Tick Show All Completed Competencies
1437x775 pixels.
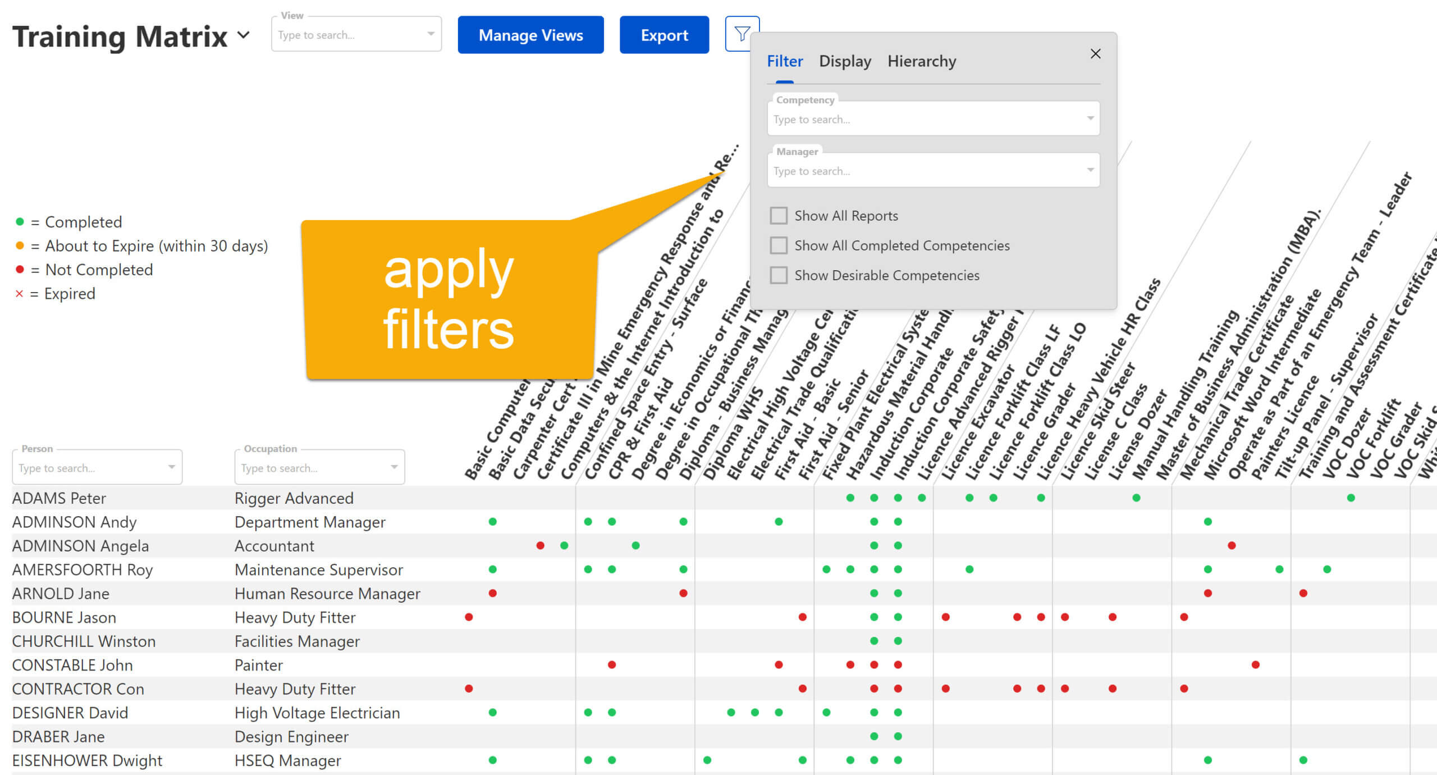779,245
